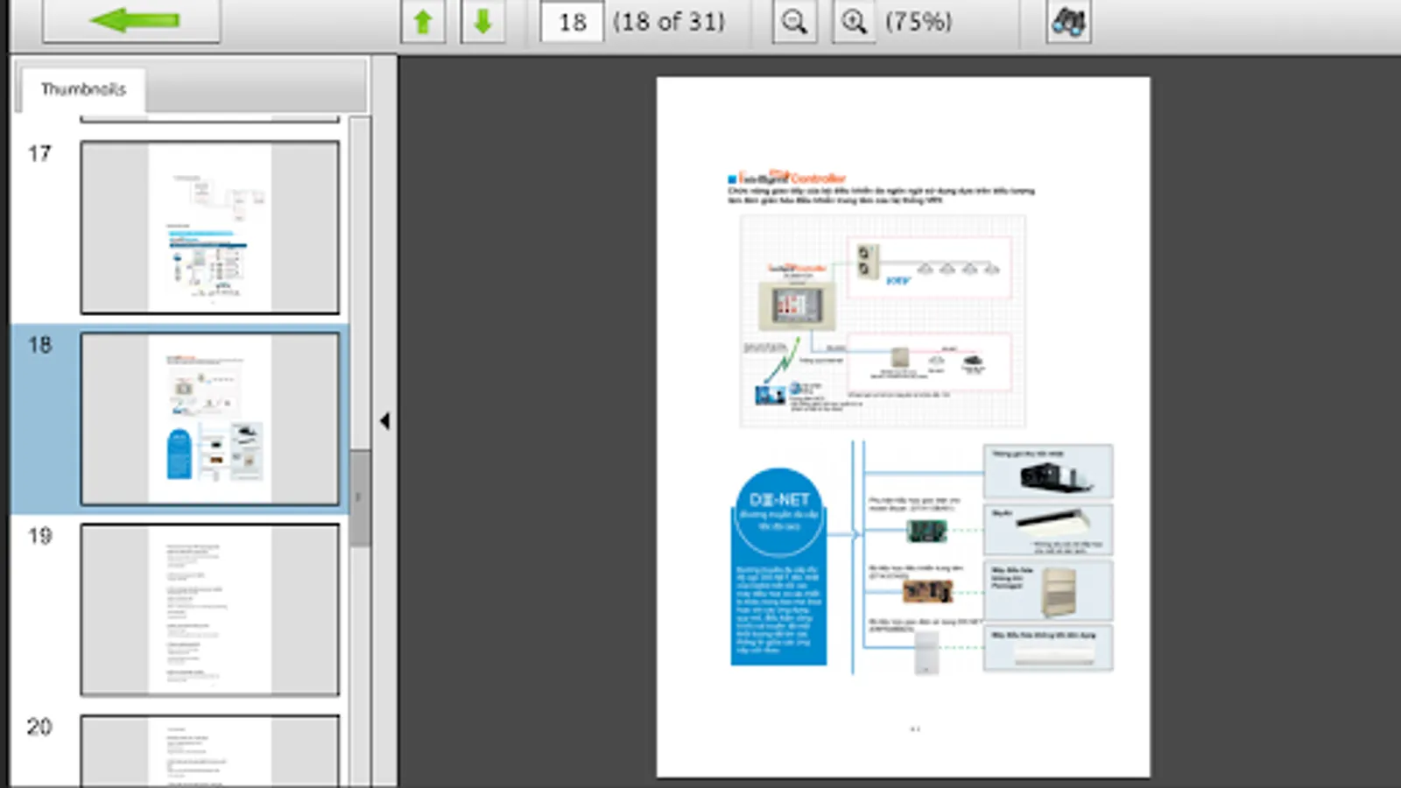Jump to previous page with the up arrow
Screen dimensions: 1401x788
(x=423, y=21)
